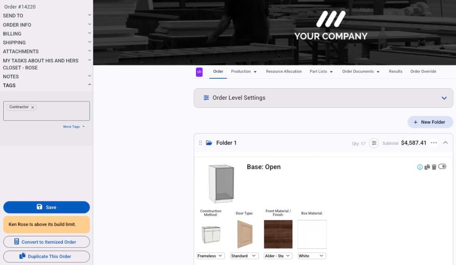Viewport: 456px width, 265px height.
Task: Open Folder 1 more options menu
Action: pyautogui.click(x=434, y=143)
